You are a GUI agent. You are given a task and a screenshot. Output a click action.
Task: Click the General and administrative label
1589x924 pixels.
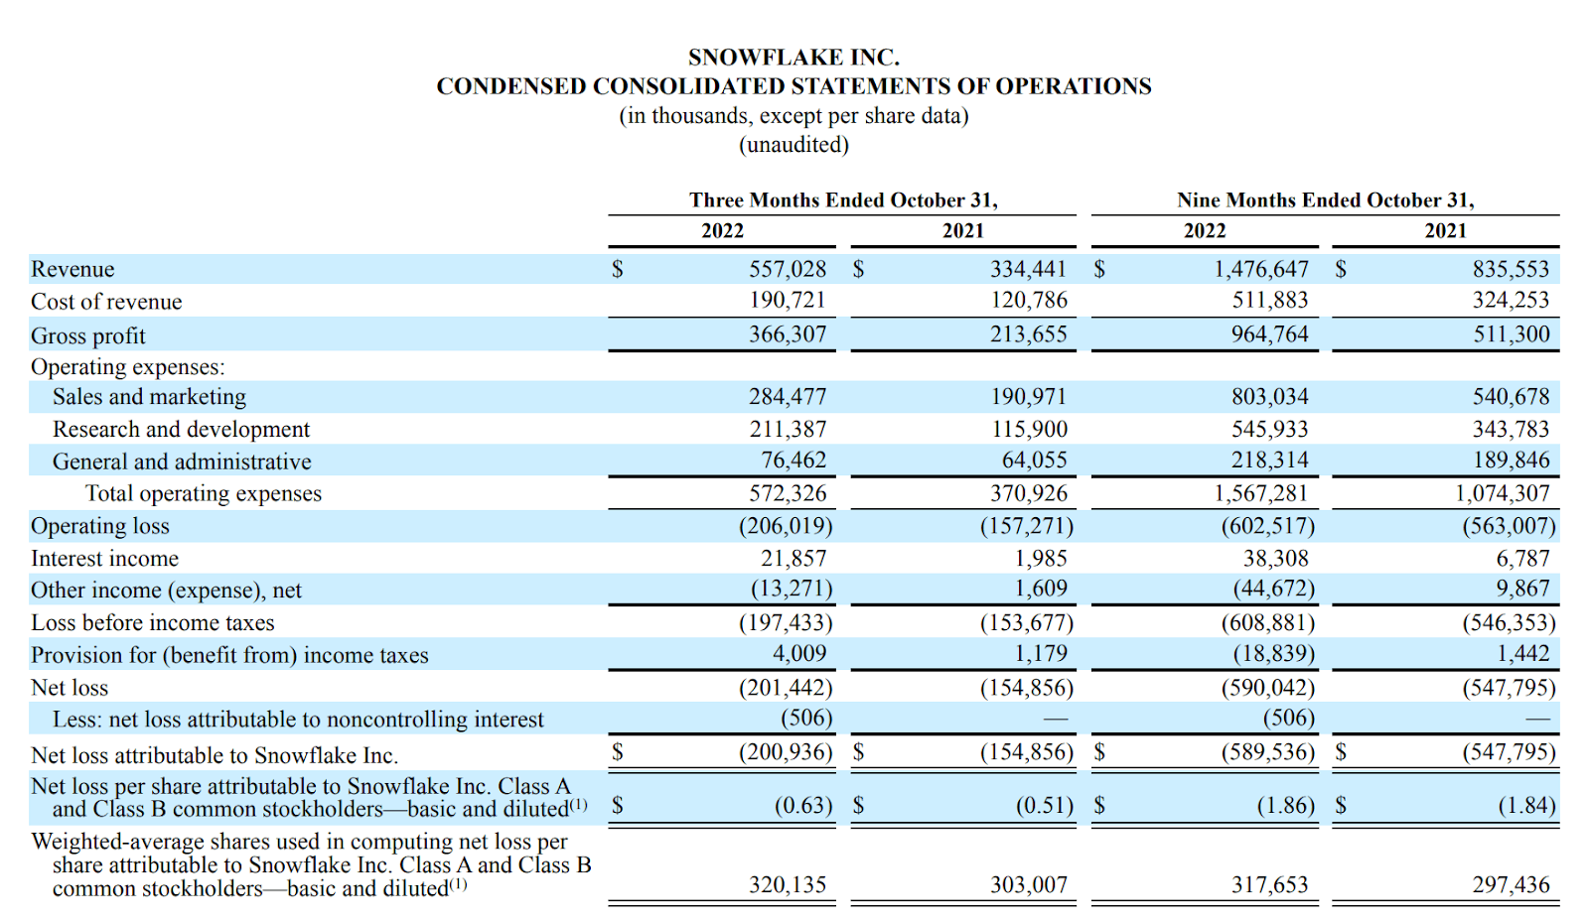pyautogui.click(x=182, y=462)
